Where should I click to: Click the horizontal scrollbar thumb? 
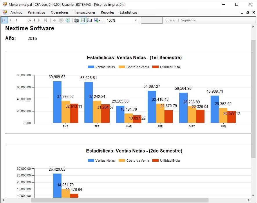point(120,200)
